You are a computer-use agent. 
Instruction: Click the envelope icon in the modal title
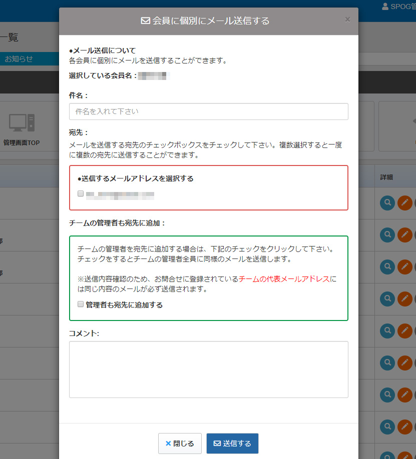144,21
